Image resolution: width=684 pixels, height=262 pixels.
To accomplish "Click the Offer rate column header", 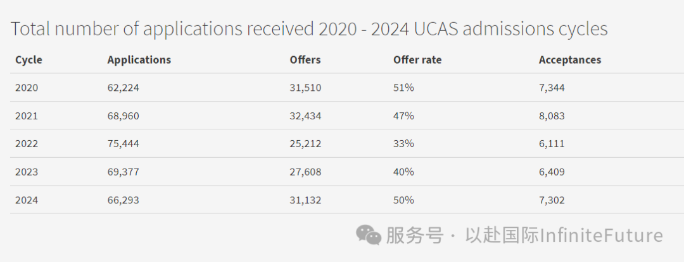I will (417, 60).
